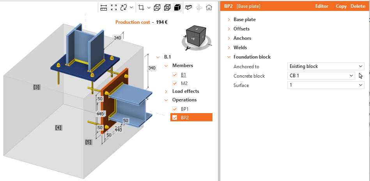Uncheck the M2 member checkbox

point(175,83)
